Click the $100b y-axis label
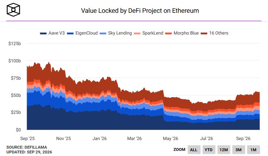 point(14,61)
